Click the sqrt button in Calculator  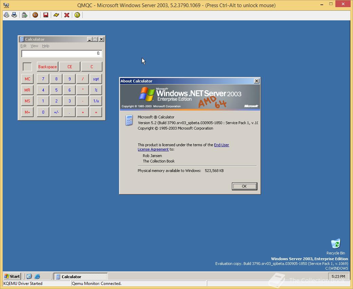click(x=96, y=79)
